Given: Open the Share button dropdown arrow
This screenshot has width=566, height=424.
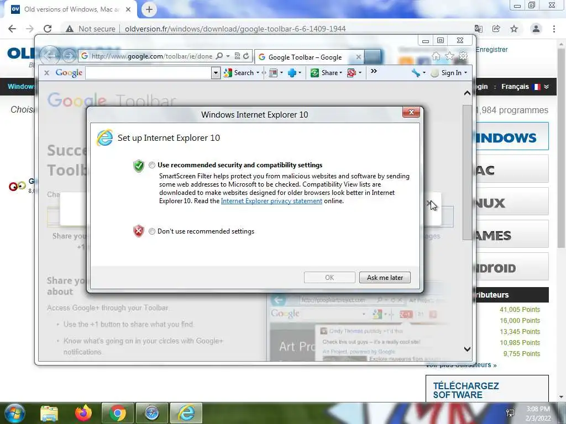Looking at the screenshot, I should (340, 73).
